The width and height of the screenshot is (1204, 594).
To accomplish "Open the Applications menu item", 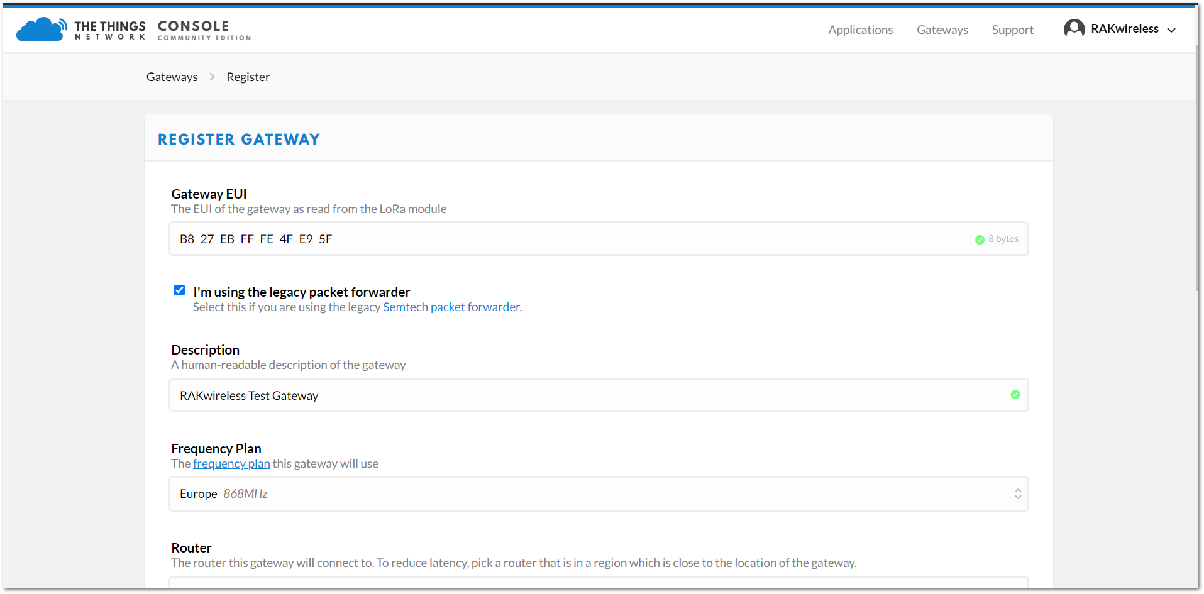I will 860,30.
